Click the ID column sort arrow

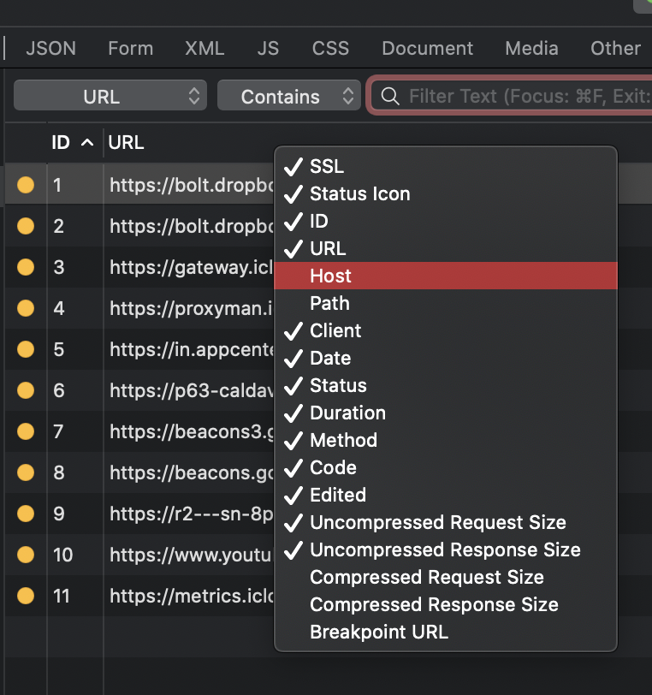(87, 142)
